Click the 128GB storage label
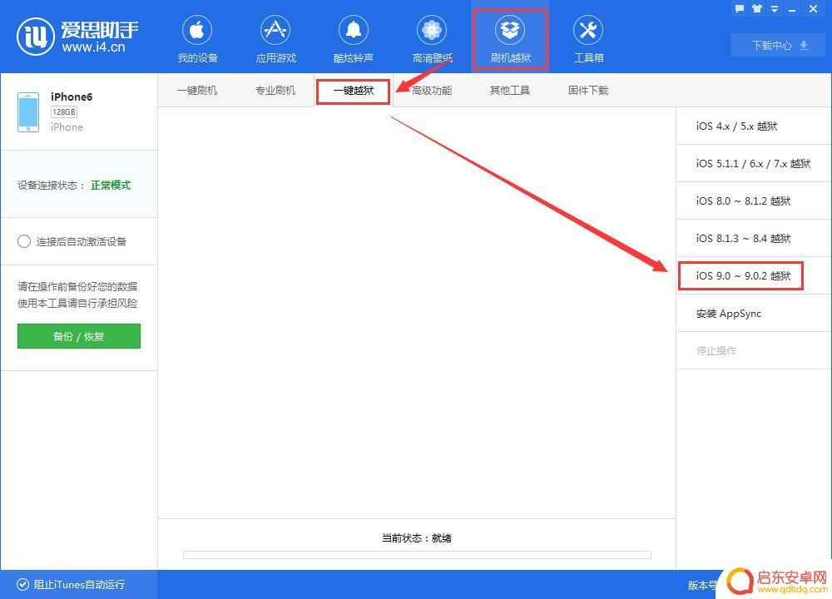 point(64,112)
